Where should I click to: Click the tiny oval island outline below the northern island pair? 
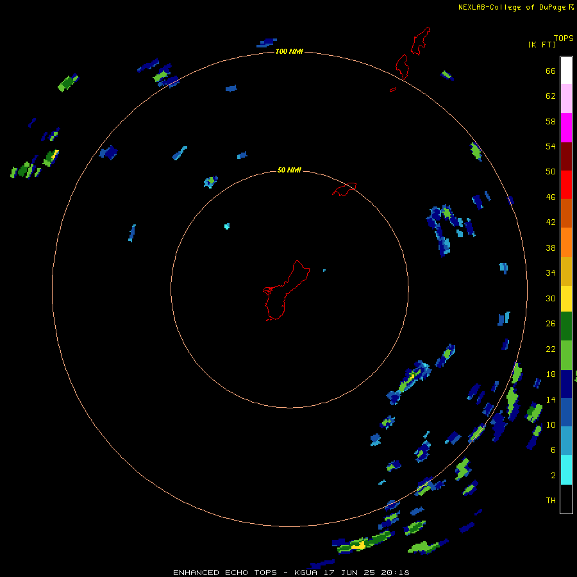[x=393, y=89]
